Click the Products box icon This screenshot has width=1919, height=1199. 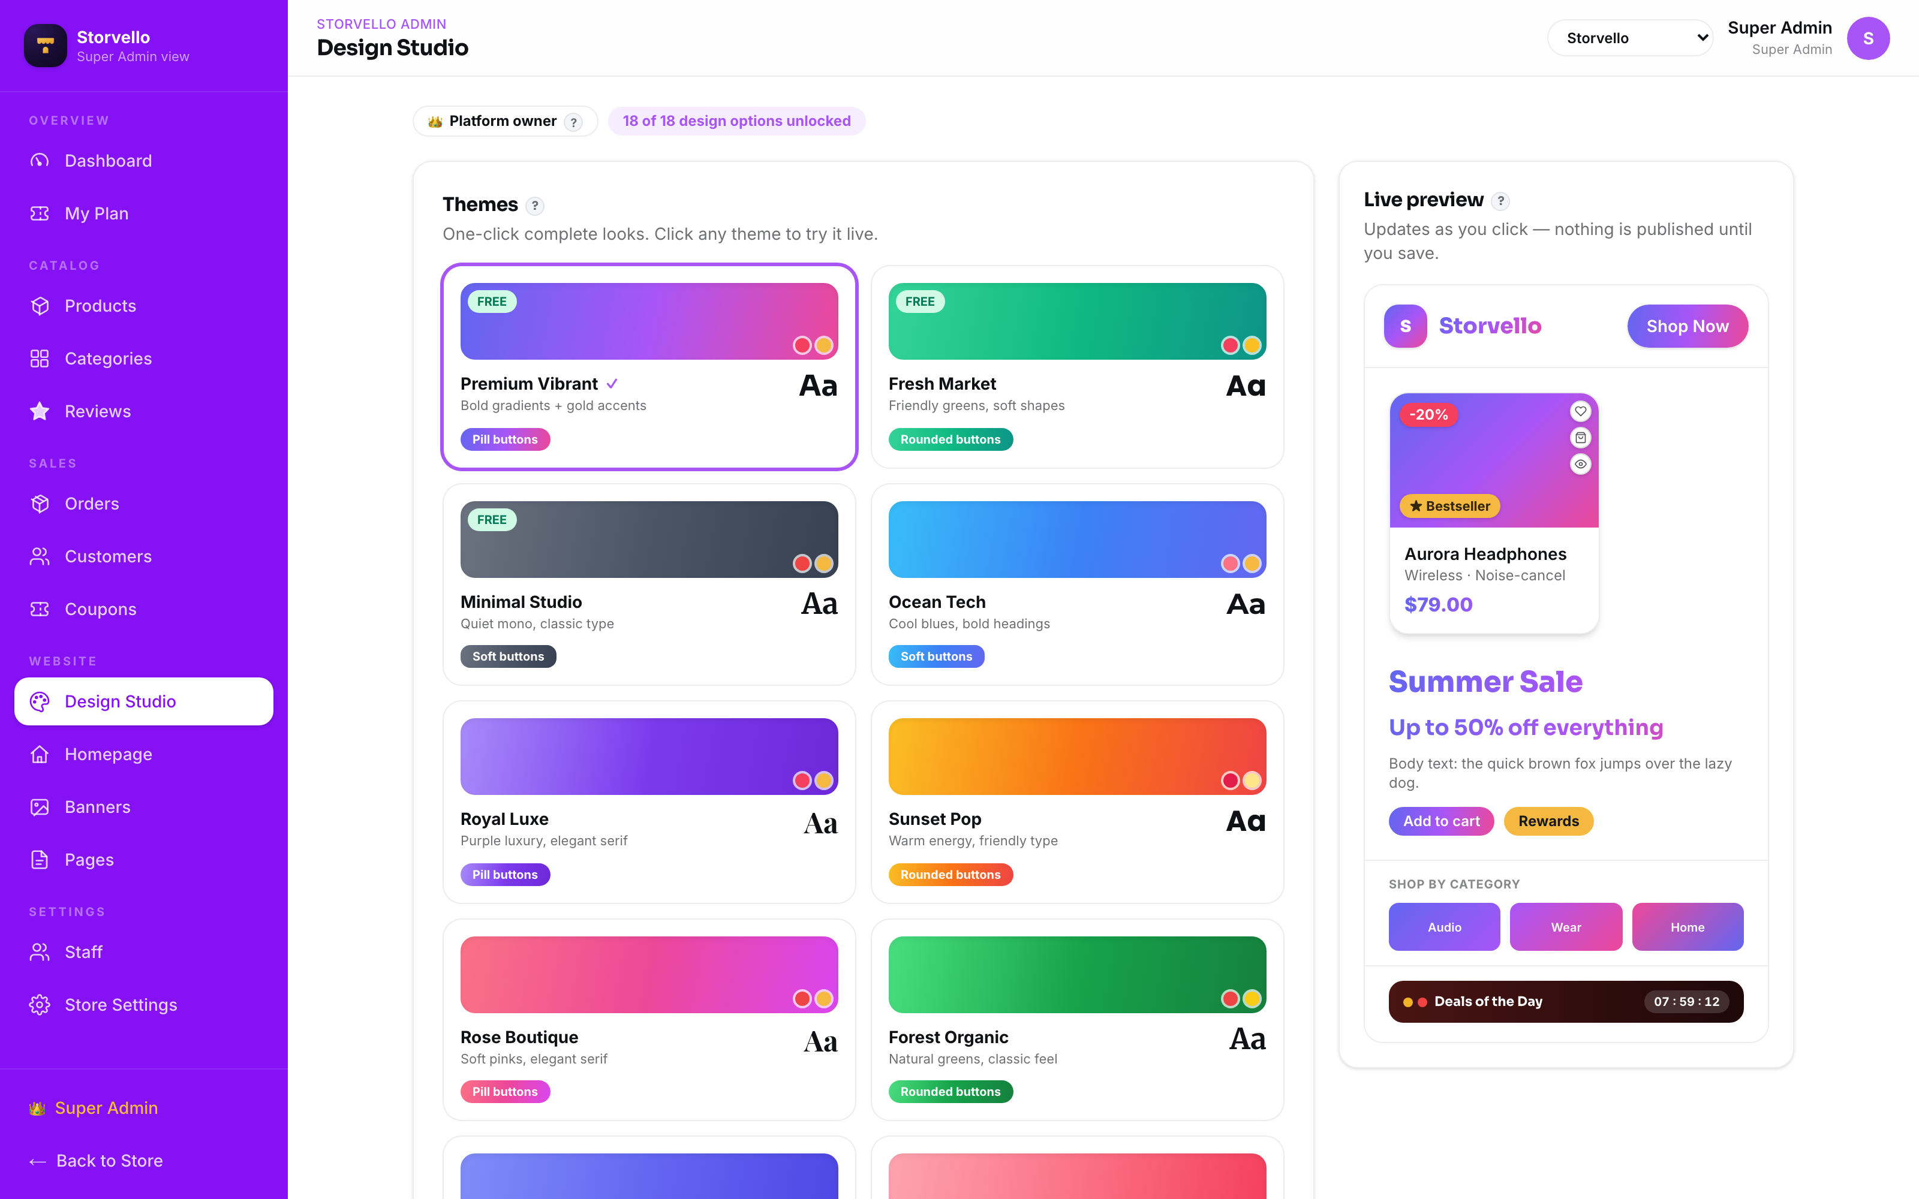point(40,306)
